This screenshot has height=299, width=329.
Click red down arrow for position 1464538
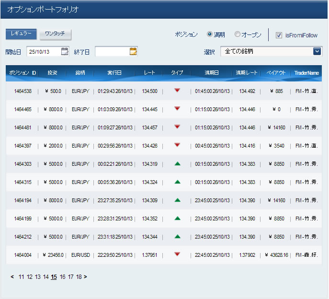(177, 91)
